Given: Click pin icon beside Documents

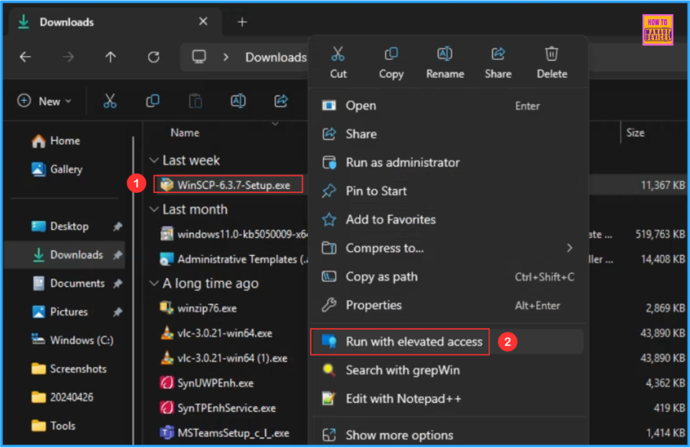Looking at the screenshot, I should 117,283.
